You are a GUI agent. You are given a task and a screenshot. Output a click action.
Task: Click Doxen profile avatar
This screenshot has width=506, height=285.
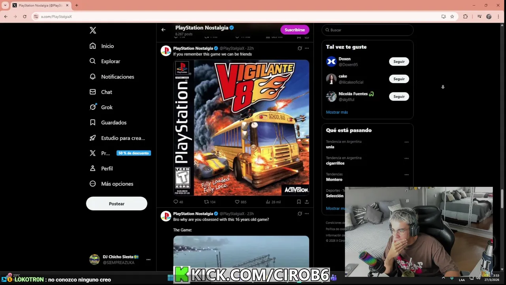tap(331, 61)
